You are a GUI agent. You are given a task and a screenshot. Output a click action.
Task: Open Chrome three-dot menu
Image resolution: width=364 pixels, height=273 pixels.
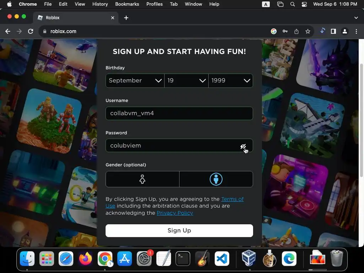coord(356,31)
